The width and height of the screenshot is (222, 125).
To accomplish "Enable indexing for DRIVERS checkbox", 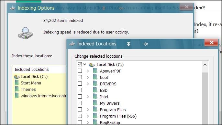I will tap(80, 84).
